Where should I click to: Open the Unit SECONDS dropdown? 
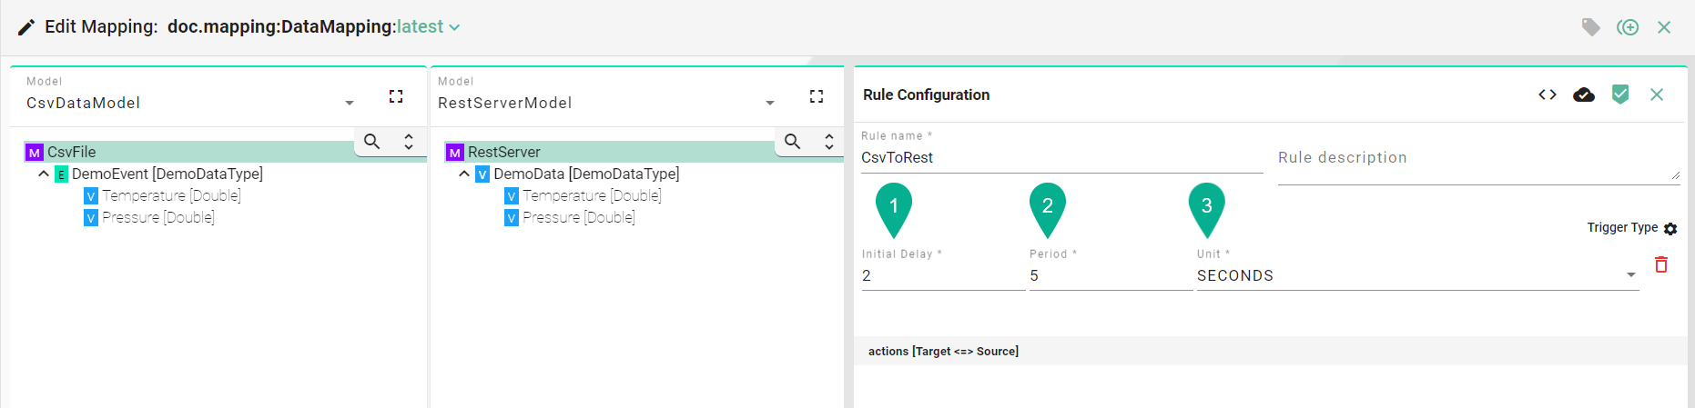click(1630, 275)
